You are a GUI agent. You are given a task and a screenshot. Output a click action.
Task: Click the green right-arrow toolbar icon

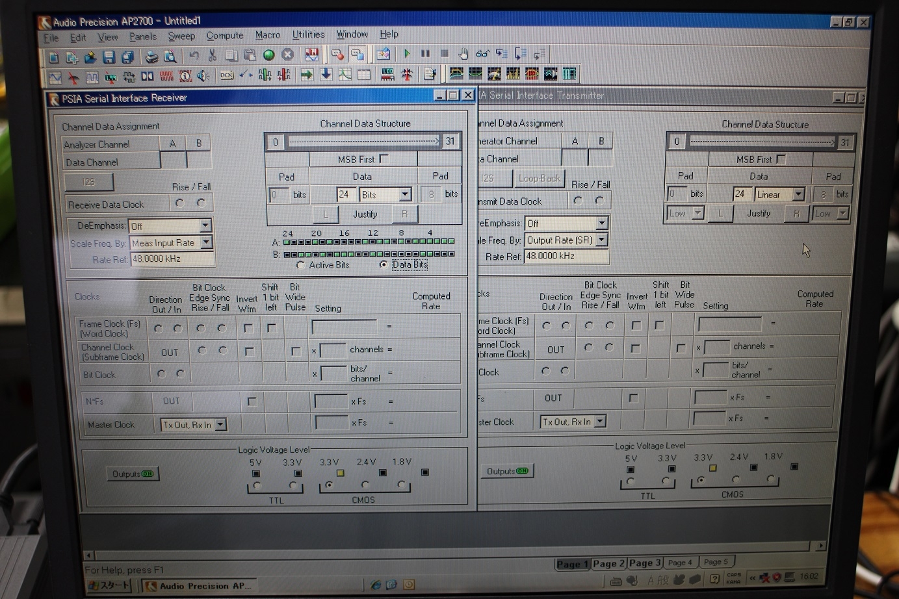(307, 75)
